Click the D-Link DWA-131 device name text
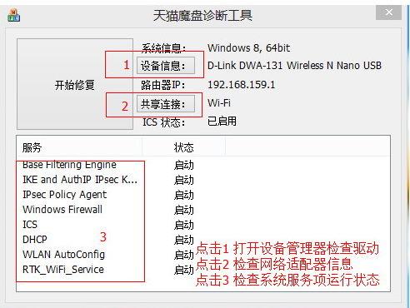 coord(294,66)
